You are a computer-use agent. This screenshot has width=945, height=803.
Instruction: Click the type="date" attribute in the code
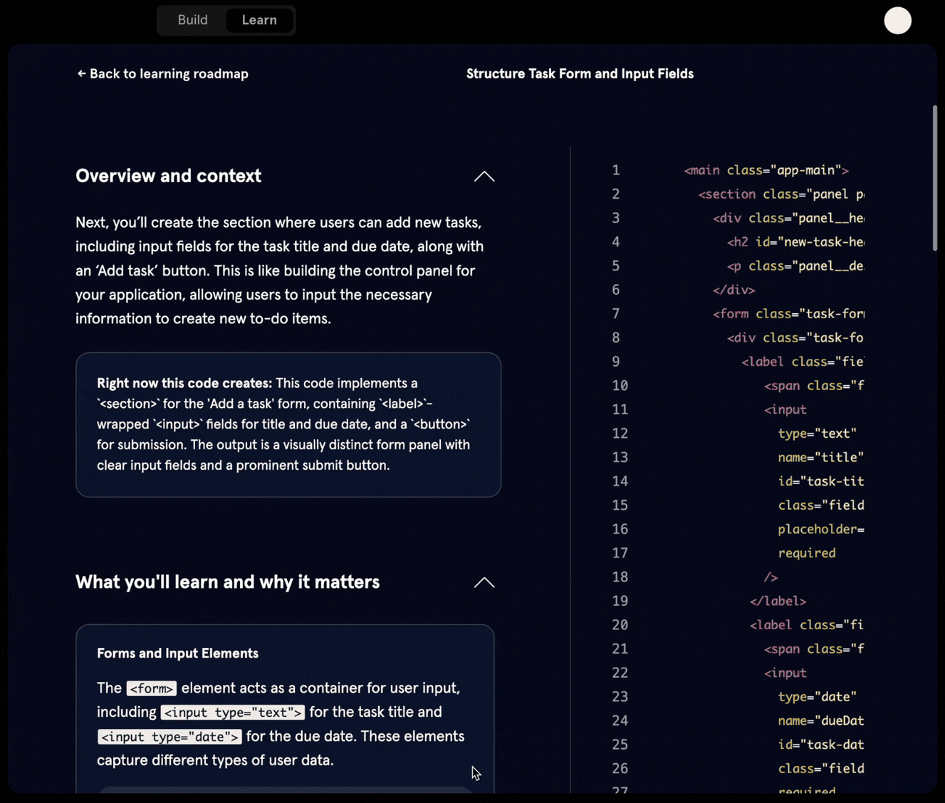(816, 697)
